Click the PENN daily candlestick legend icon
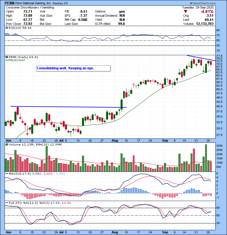Image resolution: width=227 pixels, height=235 pixels. pos(7,57)
